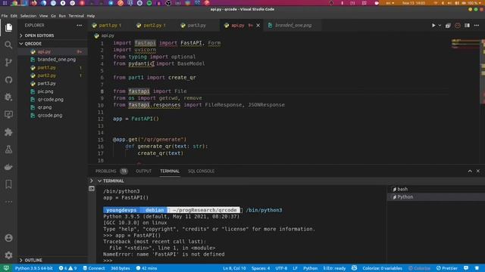The image size is (485, 272).
Task: Select the bash terminal instance
Action: [436, 189]
